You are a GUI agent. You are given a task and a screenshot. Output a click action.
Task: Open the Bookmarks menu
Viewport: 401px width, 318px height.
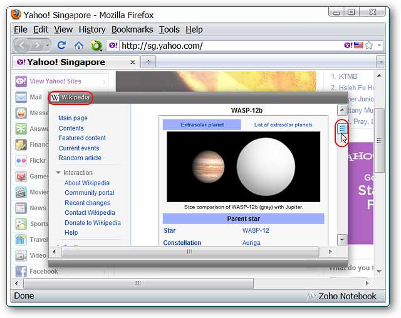132,29
